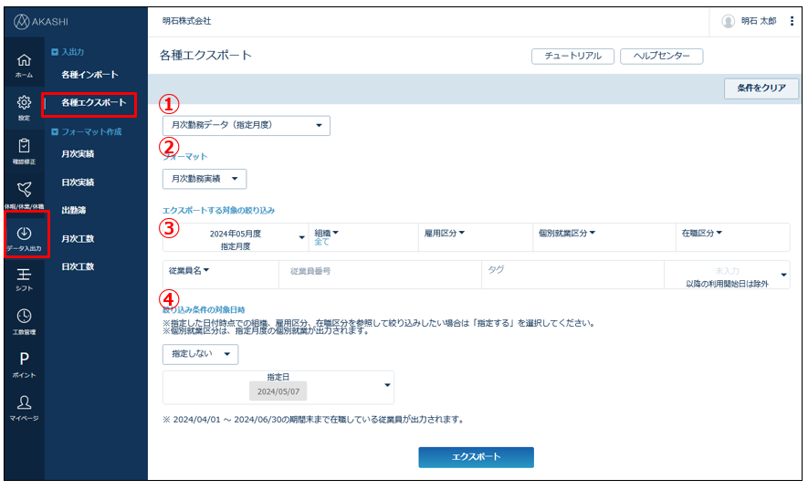Viewport: 808px width, 490px height.
Task: Expand the 月次勤務データ(指定月度) dropdown
Action: [x=246, y=125]
